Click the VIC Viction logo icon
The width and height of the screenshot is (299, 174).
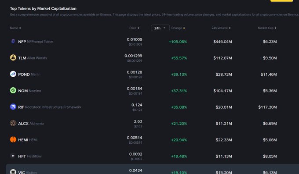click(13, 172)
